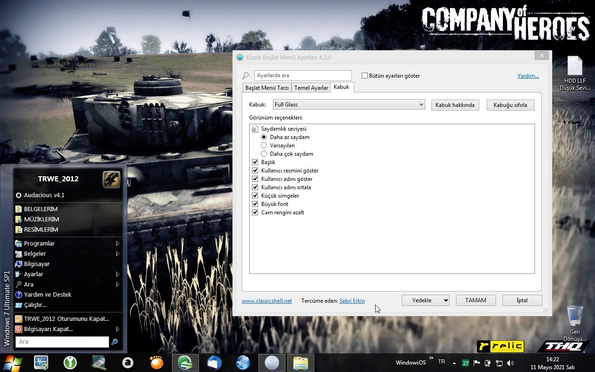Image resolution: width=595 pixels, height=372 pixels.
Task: Open Windows Explorer from the taskbar
Action: [x=301, y=363]
